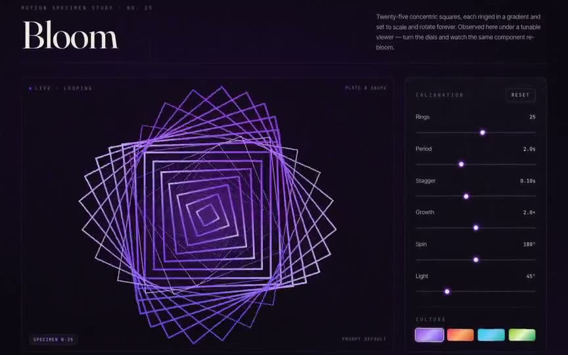
Task: Select the cyan blue culture swatch
Action: tap(491, 335)
